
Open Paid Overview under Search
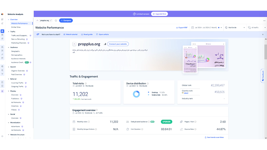click(16, 75)
